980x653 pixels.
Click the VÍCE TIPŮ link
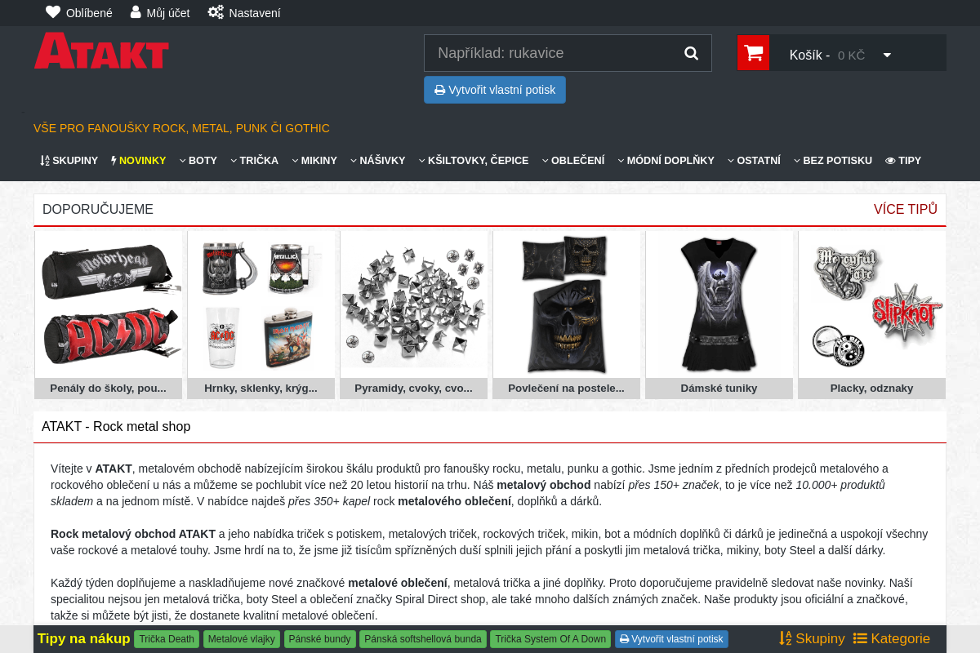pyautogui.click(x=906, y=209)
